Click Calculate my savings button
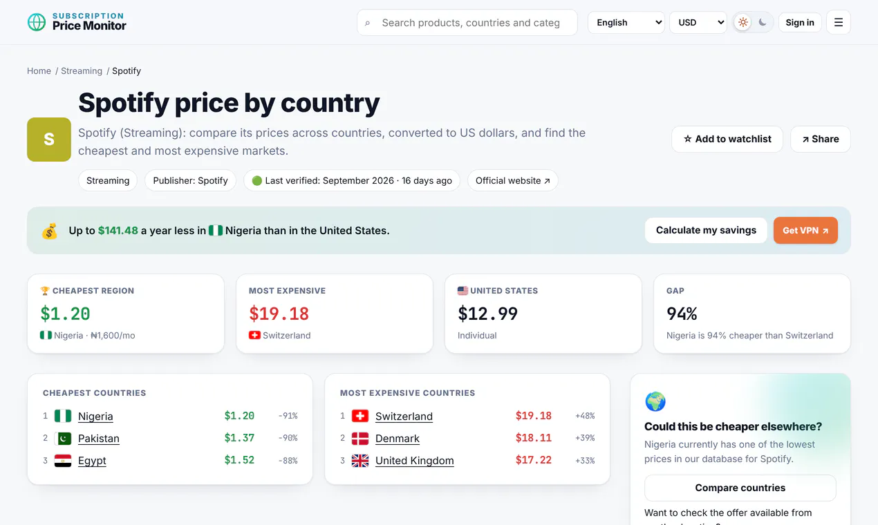The image size is (878, 525). coord(706,230)
